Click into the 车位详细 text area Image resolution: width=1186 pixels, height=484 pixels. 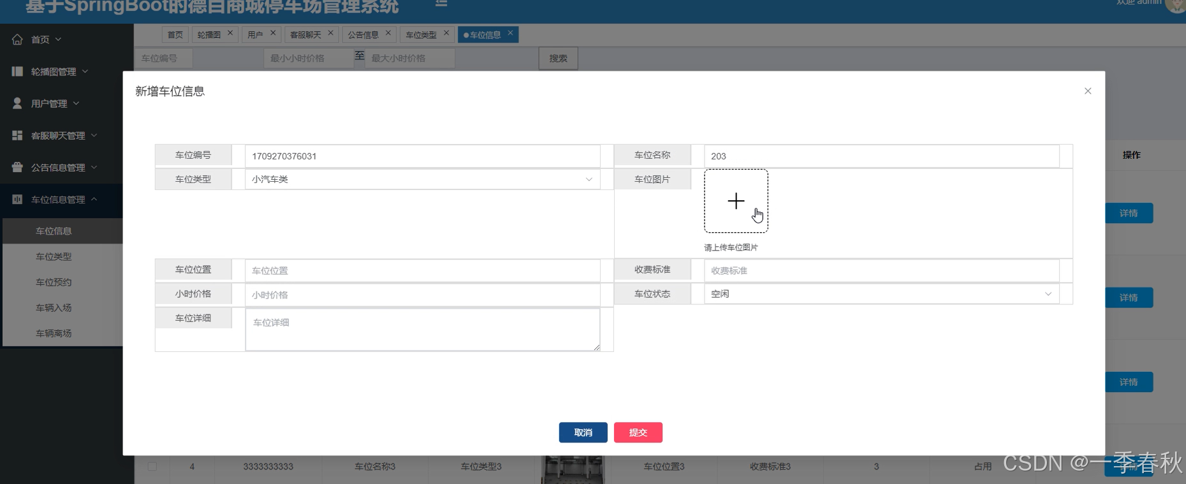tap(422, 329)
